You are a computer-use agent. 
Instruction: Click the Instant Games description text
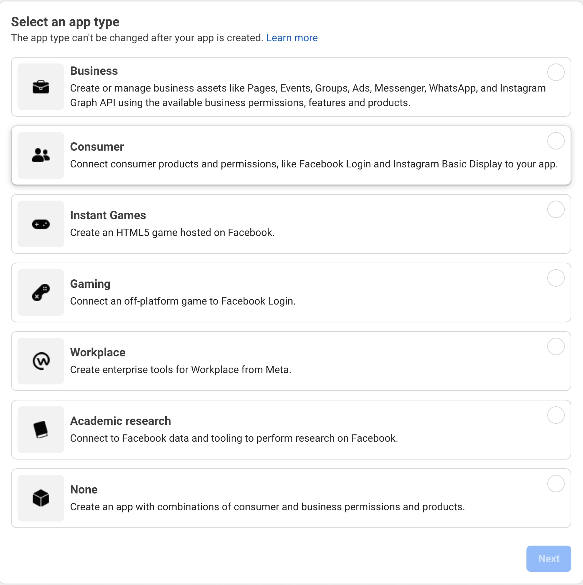pyautogui.click(x=172, y=233)
